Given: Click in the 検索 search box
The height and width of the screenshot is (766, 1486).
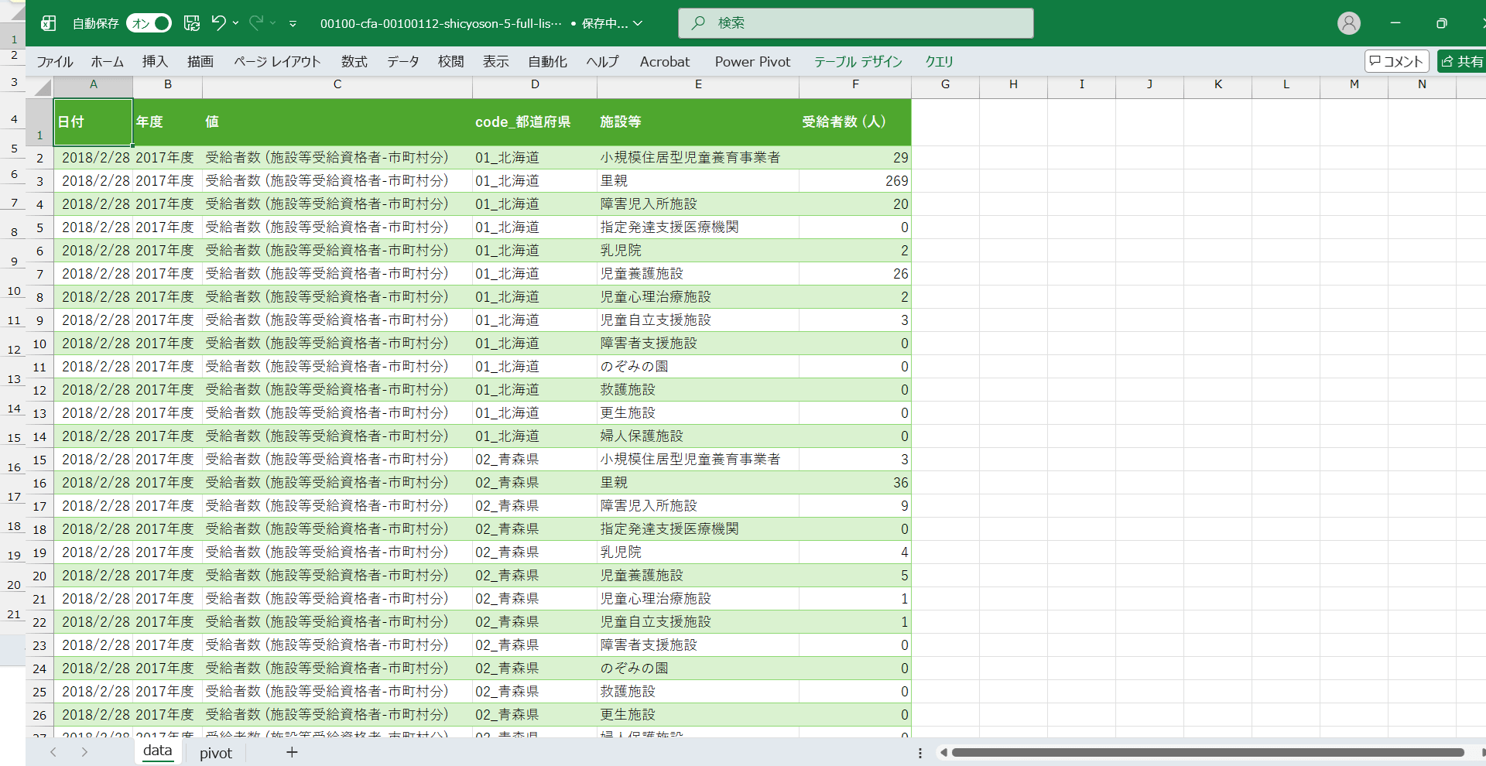Looking at the screenshot, I should click(x=855, y=23).
